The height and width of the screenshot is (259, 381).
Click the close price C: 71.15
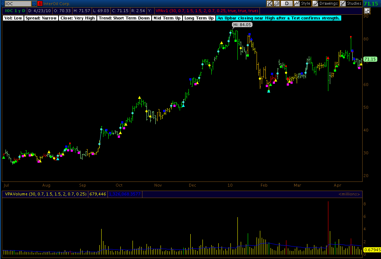pyautogui.click(x=120, y=11)
